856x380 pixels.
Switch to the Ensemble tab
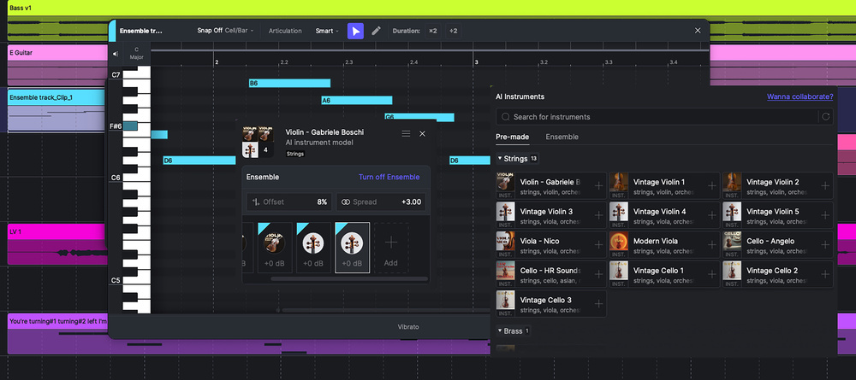point(562,137)
